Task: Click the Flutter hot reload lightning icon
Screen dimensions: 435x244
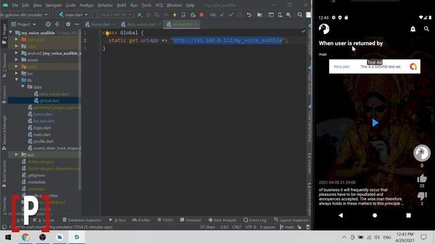Action: (x=175, y=15)
